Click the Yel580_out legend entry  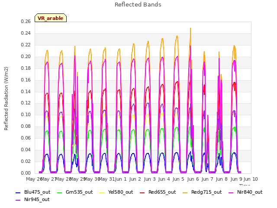(x=116, y=192)
